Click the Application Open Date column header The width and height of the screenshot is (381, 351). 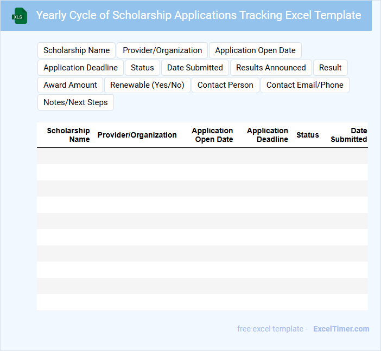click(212, 135)
